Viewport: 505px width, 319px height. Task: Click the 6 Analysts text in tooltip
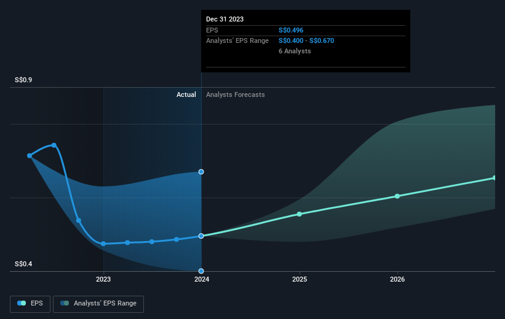point(295,51)
